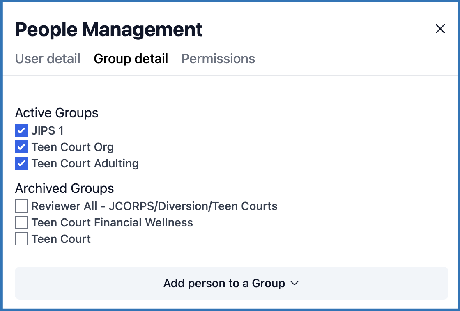Click the Teen Court Org label text
The height and width of the screenshot is (311, 460).
pyautogui.click(x=73, y=147)
